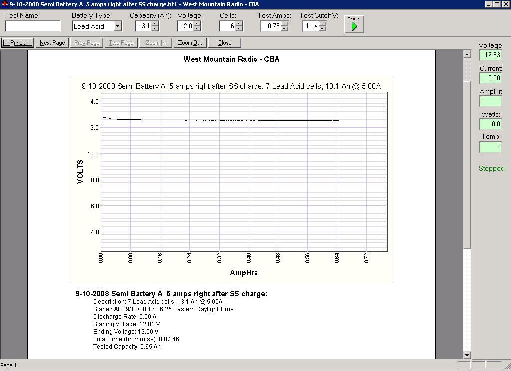The image size is (511, 371).
Task: Click the Watts readout 0.0
Action: [491, 124]
